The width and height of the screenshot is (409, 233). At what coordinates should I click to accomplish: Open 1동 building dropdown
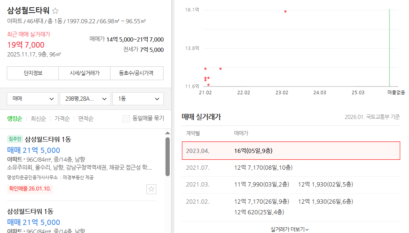[138, 99]
